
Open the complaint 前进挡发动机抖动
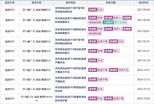(x=71, y=89)
